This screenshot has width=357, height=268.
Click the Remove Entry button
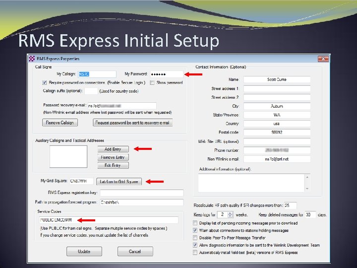(113, 157)
